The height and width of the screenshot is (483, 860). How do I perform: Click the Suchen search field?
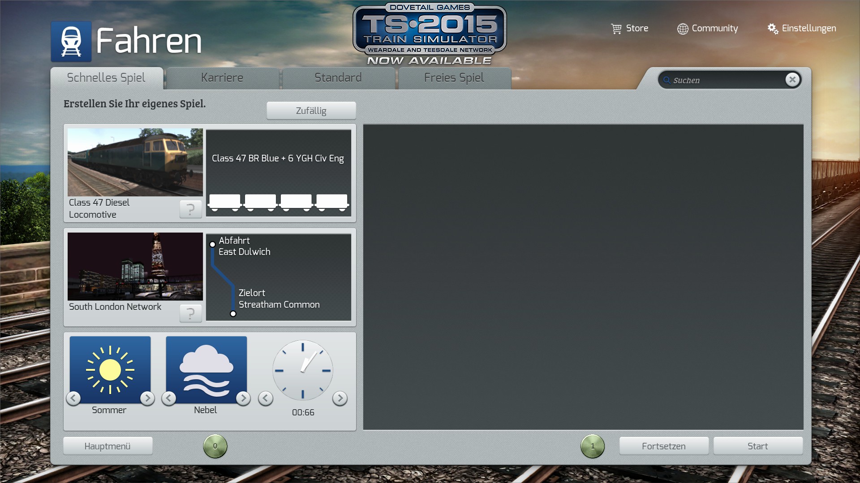click(726, 80)
